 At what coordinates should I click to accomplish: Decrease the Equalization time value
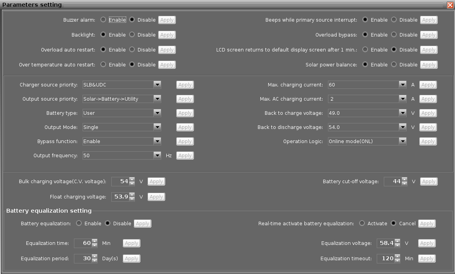pyautogui.click(x=95, y=245)
